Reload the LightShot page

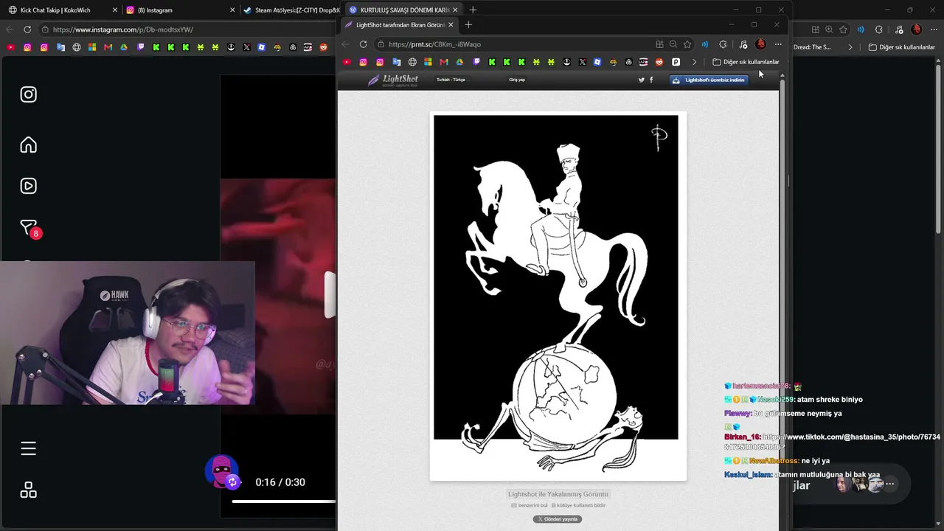[363, 44]
